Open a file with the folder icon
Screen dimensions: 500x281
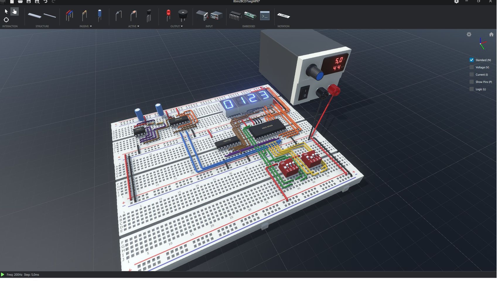pyautogui.click(x=20, y=1)
